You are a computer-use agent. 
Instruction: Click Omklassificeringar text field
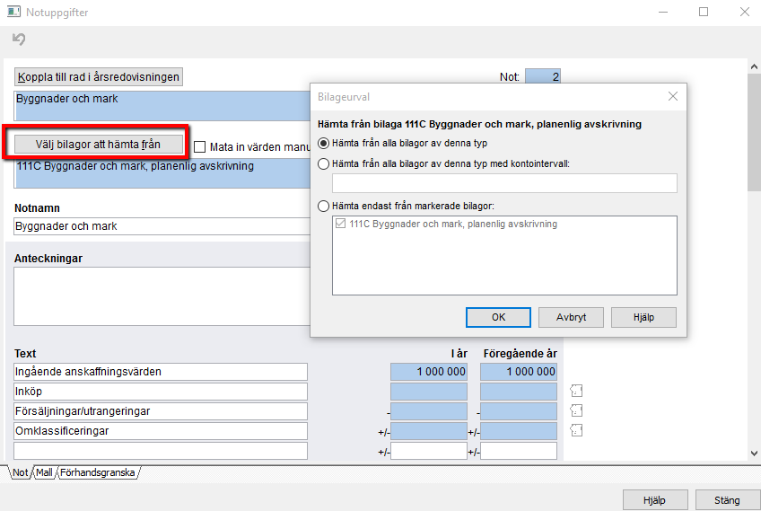tap(161, 431)
